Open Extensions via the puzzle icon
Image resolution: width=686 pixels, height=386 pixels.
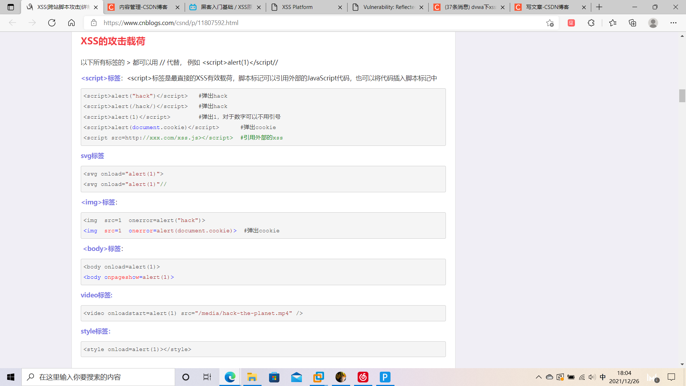(x=591, y=23)
